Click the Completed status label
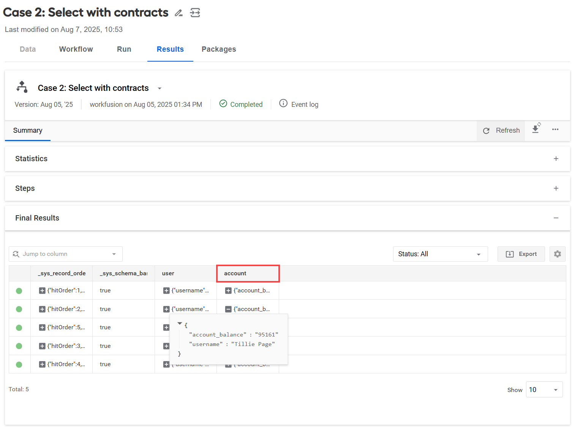The width and height of the screenshot is (572, 427). coord(246,105)
